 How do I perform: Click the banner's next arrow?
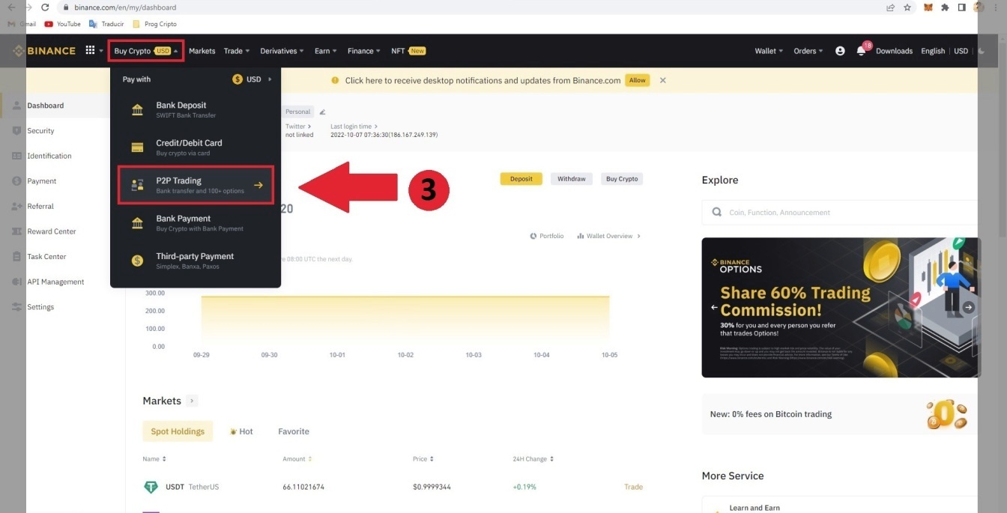pyautogui.click(x=968, y=307)
